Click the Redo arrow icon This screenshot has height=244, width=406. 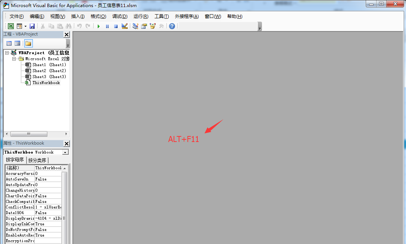click(x=88, y=26)
